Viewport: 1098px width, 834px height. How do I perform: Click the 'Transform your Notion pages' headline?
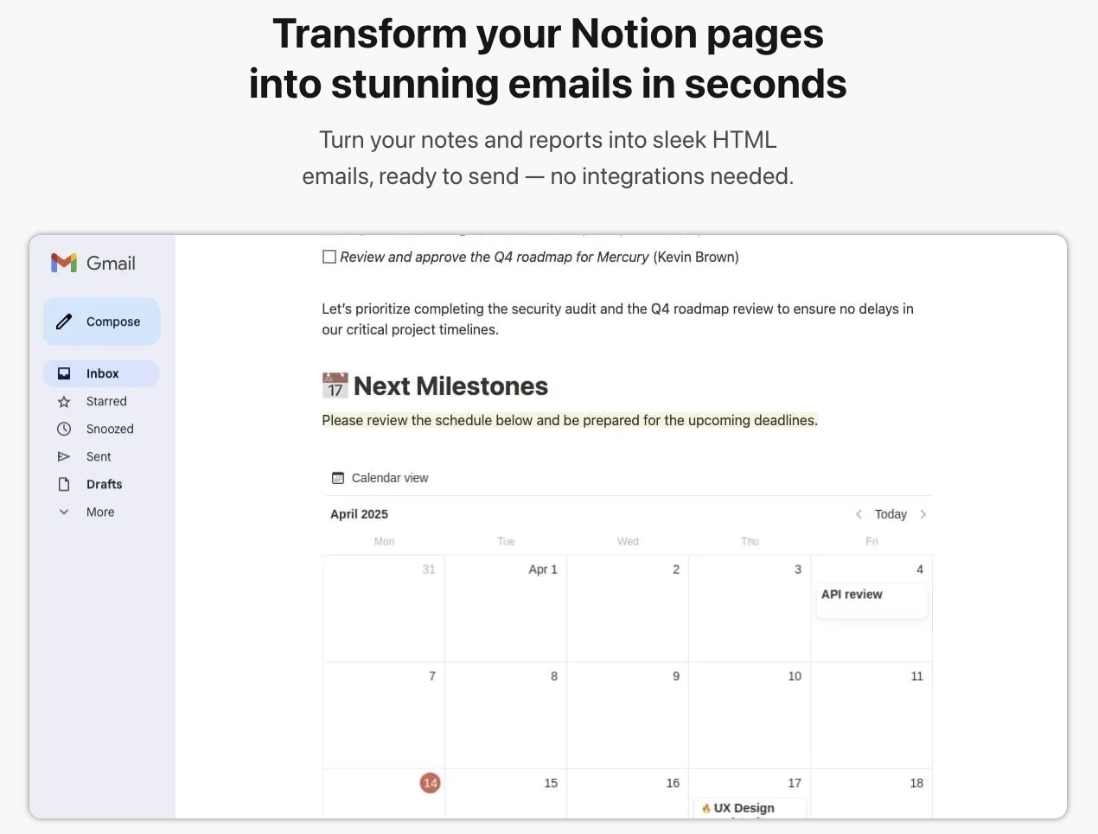[x=548, y=59]
